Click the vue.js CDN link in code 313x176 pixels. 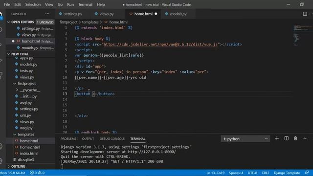(x=160, y=44)
